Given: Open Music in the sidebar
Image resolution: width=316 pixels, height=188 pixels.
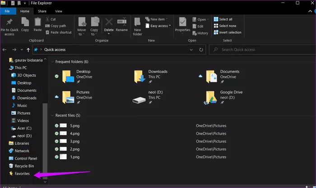Looking at the screenshot, I should pos(19,105).
